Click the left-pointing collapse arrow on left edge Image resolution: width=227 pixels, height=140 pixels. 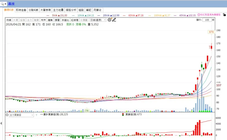tap(1, 123)
